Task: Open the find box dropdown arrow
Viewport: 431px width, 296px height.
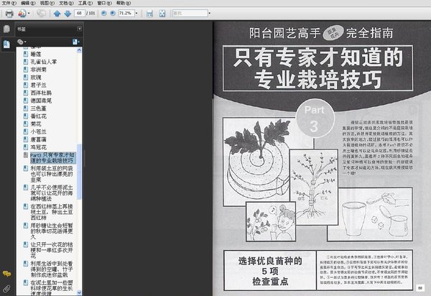Action: click(x=210, y=13)
